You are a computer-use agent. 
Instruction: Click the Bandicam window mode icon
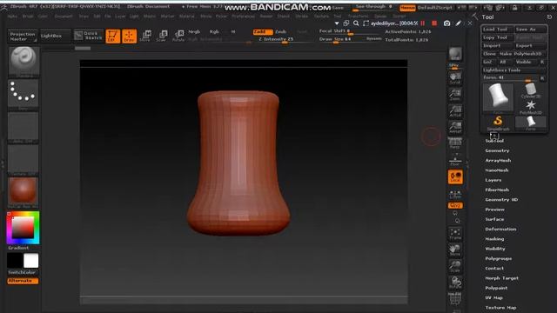pos(346,23)
